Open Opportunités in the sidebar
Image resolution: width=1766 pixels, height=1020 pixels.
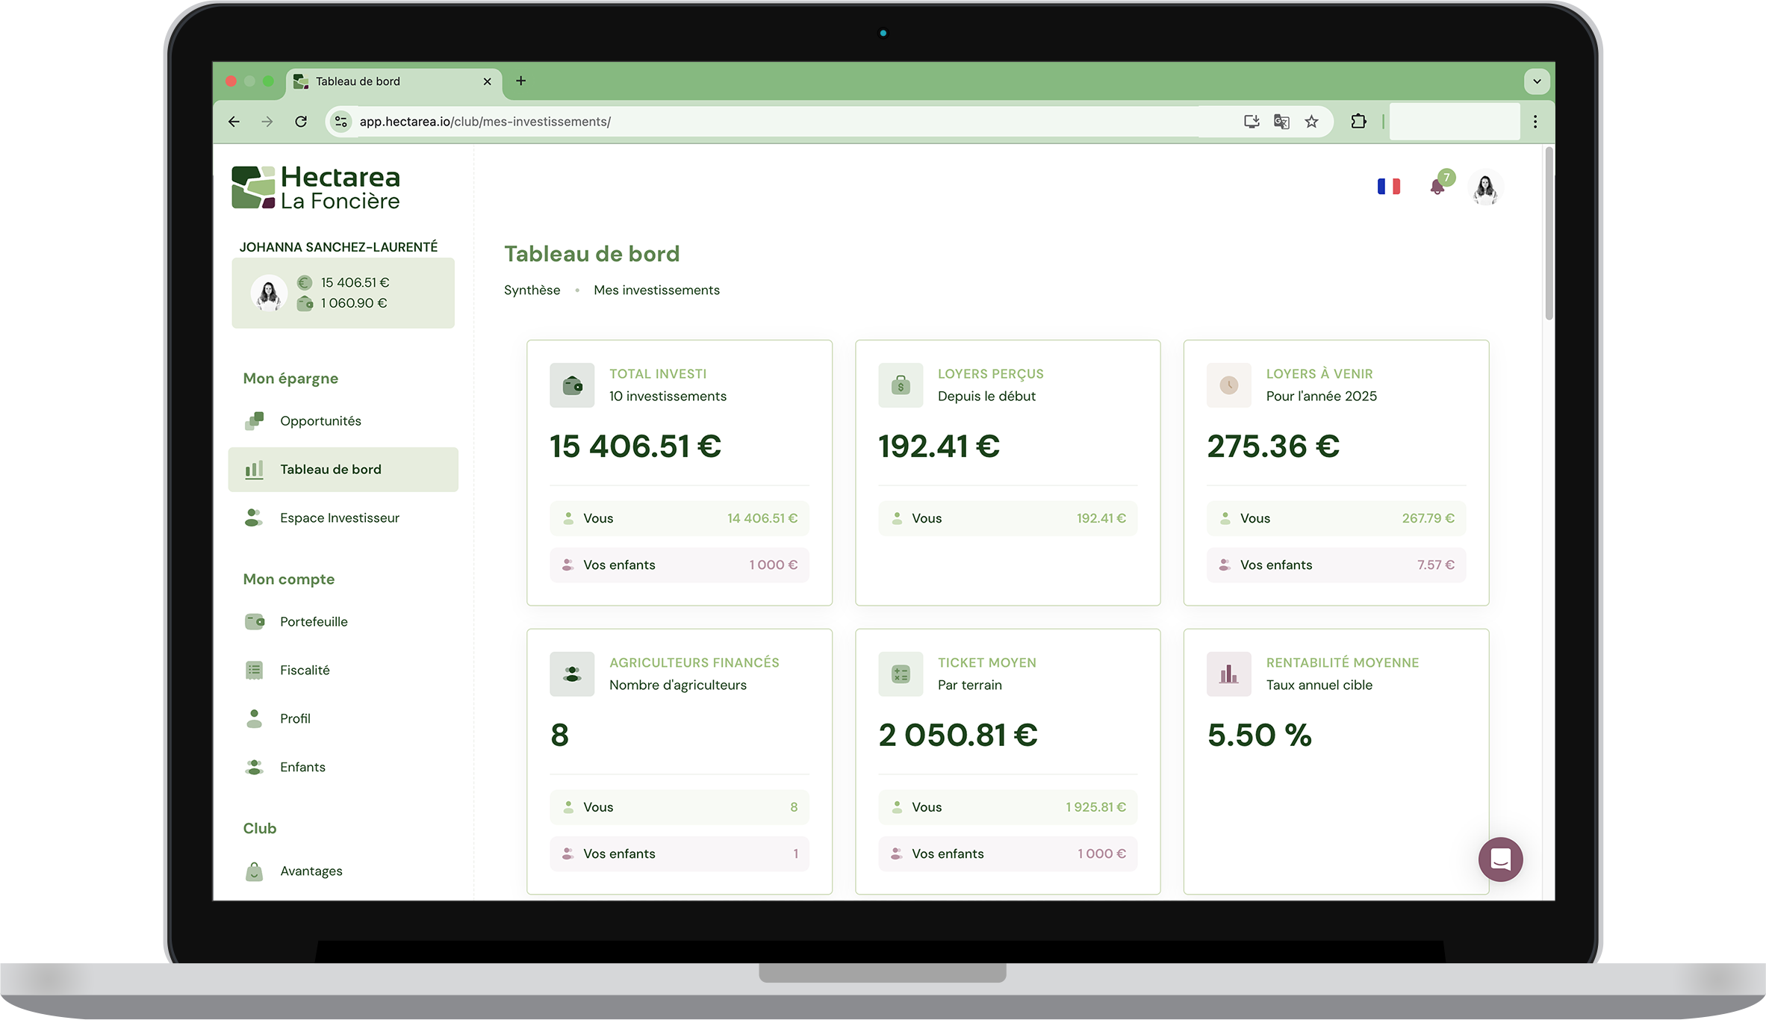click(320, 421)
